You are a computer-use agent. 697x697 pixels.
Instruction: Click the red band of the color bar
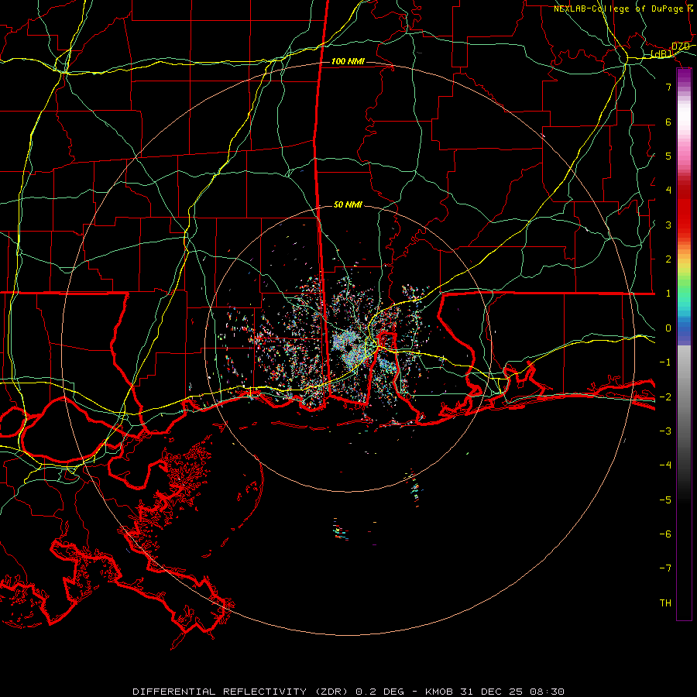pyautogui.click(x=684, y=209)
